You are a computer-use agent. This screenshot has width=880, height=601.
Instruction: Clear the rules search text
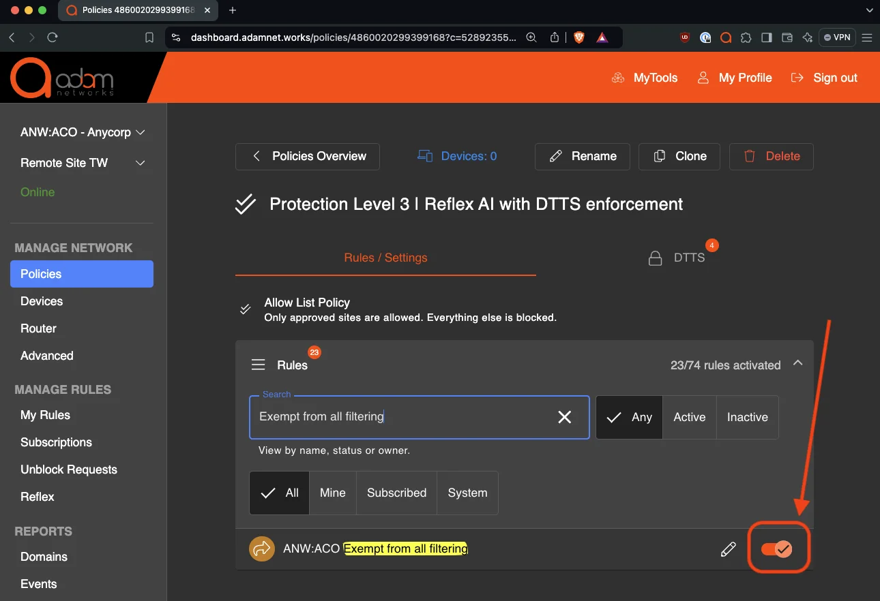565,417
